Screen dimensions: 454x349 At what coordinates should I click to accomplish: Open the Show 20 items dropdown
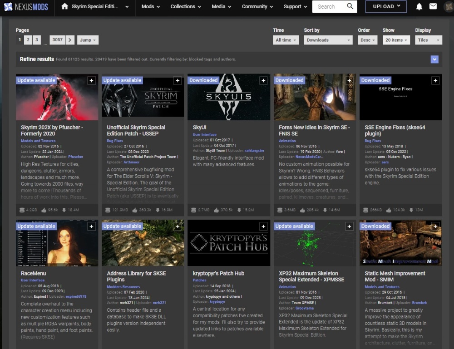pyautogui.click(x=396, y=40)
